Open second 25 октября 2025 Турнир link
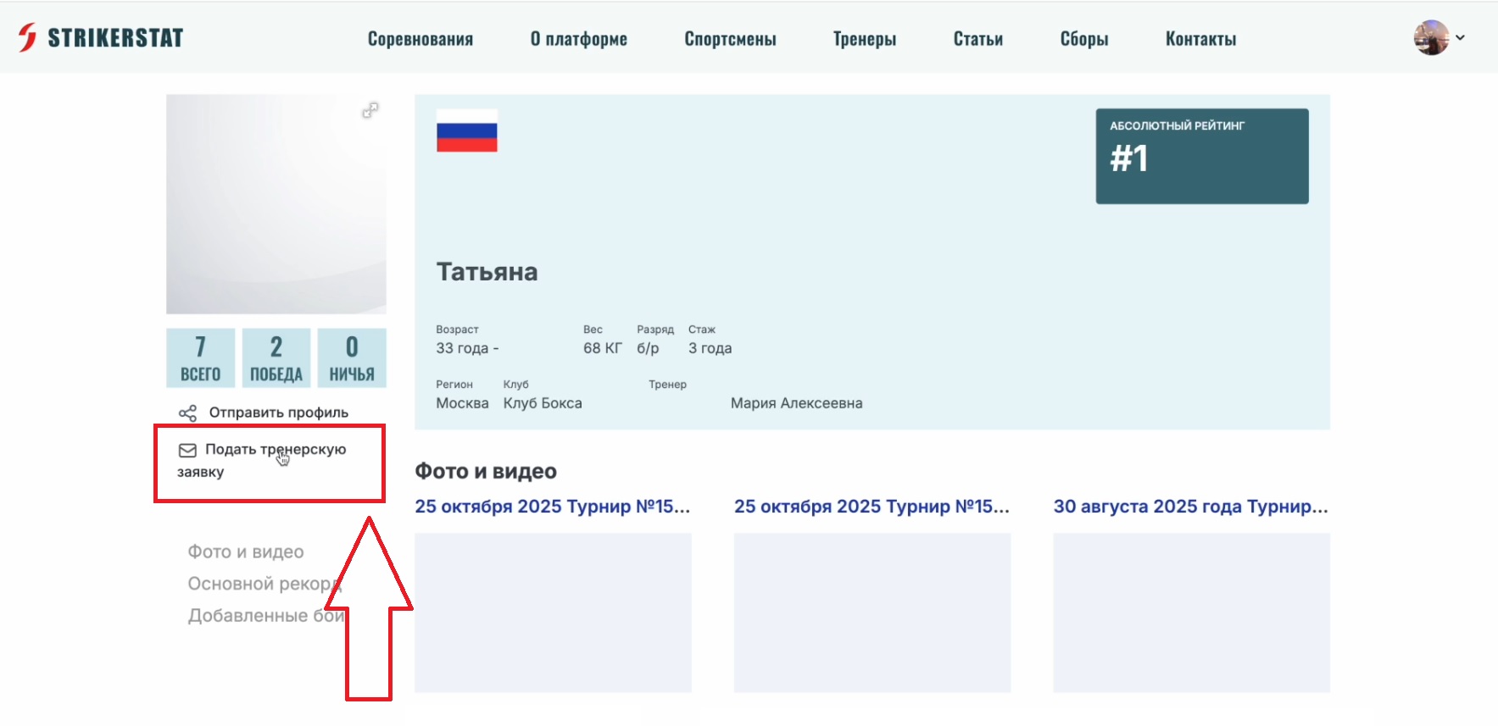The height and width of the screenshot is (726, 1498). [x=872, y=507]
